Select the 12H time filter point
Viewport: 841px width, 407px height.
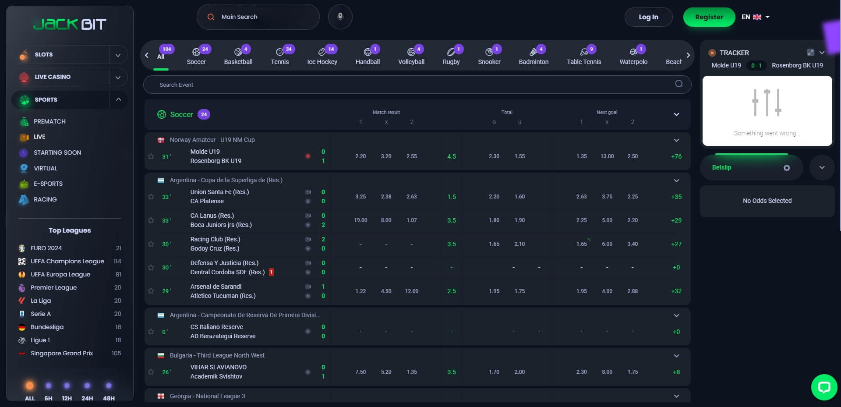(67, 386)
